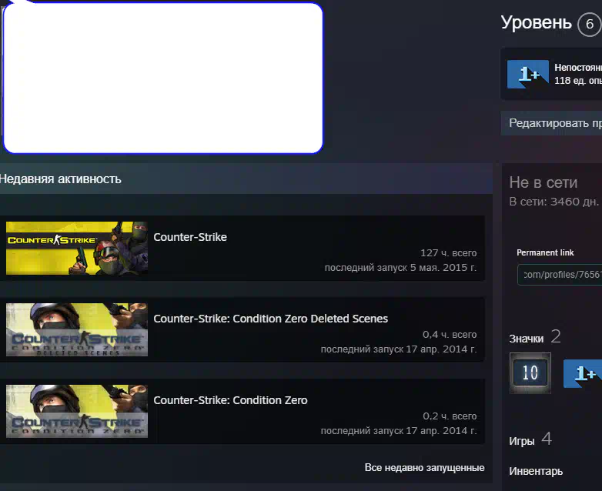Open the Игры games section link
602x491 pixels.
522,441
